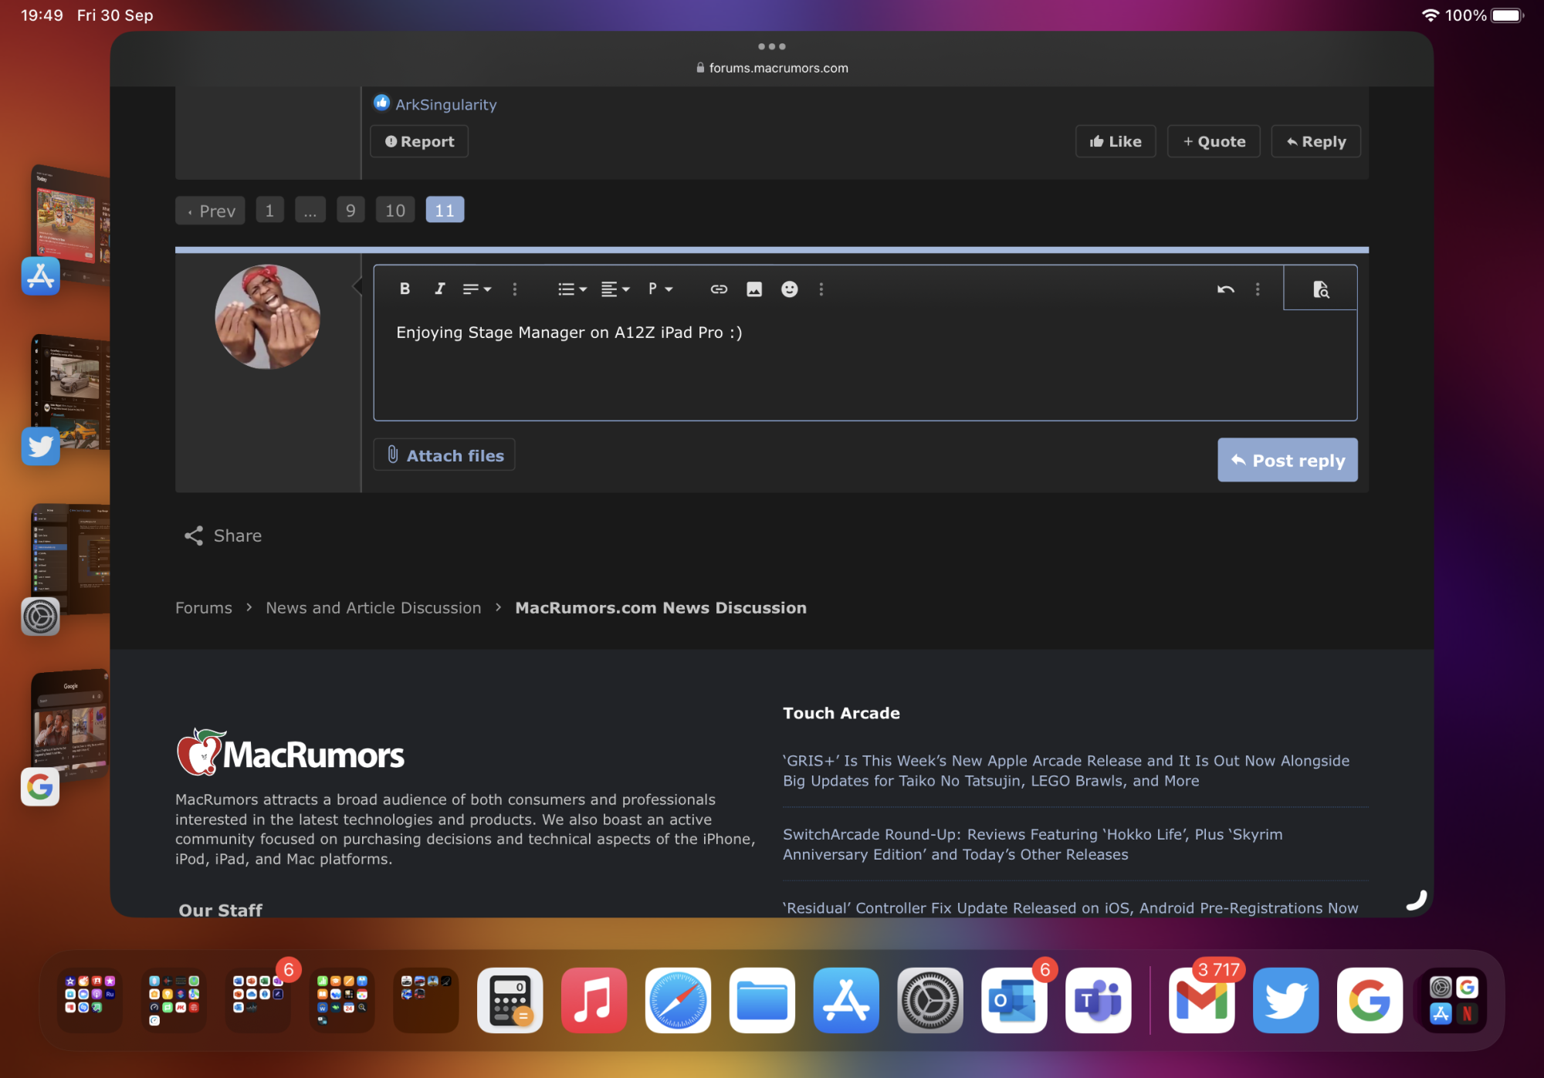Open Calculator from the dock
This screenshot has height=1078, width=1544.
510,1000
